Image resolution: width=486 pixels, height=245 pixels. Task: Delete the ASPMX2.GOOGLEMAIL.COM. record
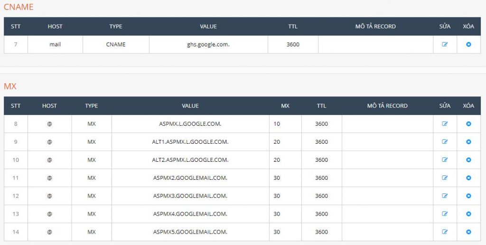(x=468, y=178)
